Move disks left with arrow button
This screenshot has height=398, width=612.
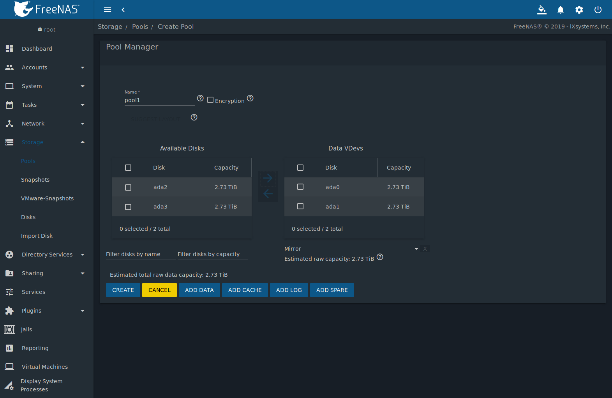point(268,193)
